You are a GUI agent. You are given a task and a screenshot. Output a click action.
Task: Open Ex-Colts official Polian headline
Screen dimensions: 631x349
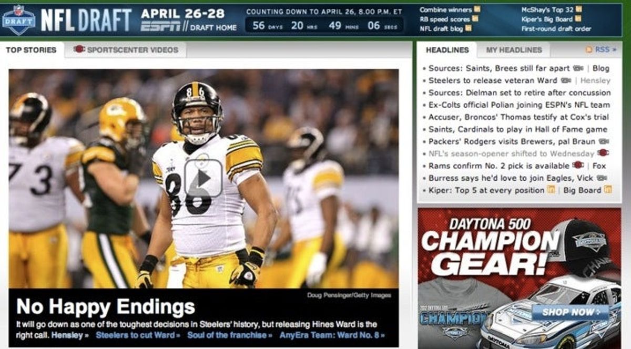tap(520, 105)
